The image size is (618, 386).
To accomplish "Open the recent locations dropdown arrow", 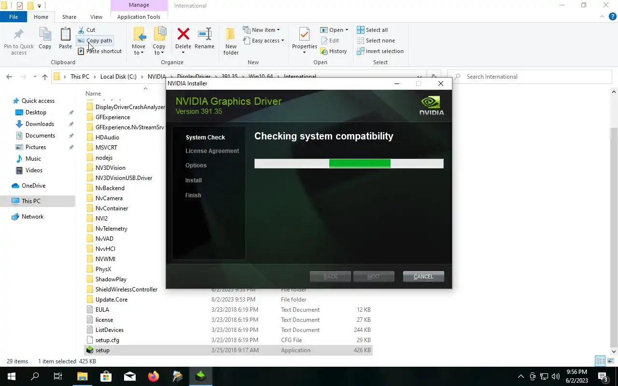I will 35,77.
